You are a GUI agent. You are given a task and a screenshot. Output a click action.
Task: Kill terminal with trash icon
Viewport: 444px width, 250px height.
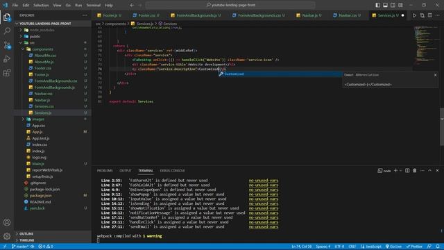point(415,171)
